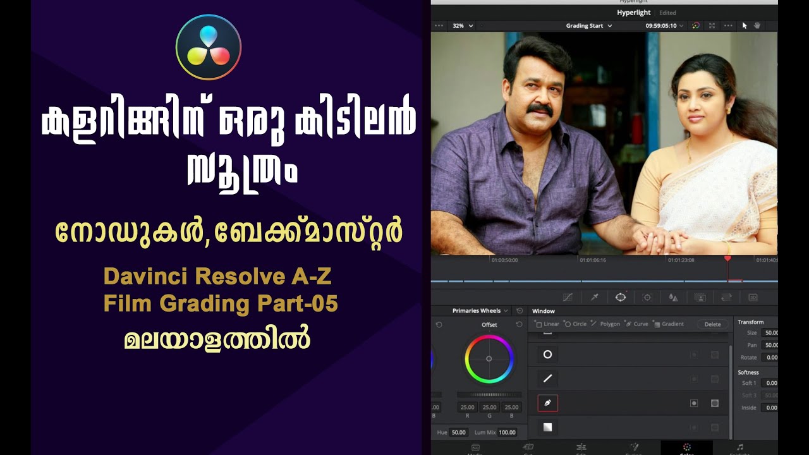
Task: Click the Lum Mix value field
Action: pyautogui.click(x=507, y=432)
